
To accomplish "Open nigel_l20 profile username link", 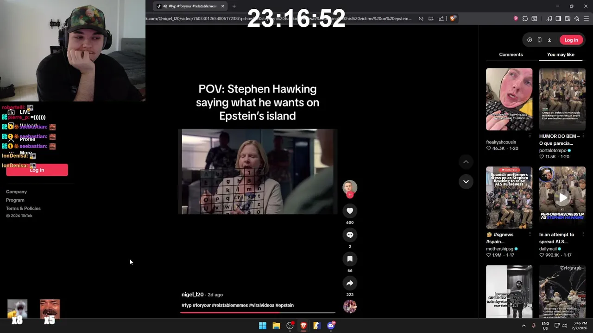I will point(192,295).
